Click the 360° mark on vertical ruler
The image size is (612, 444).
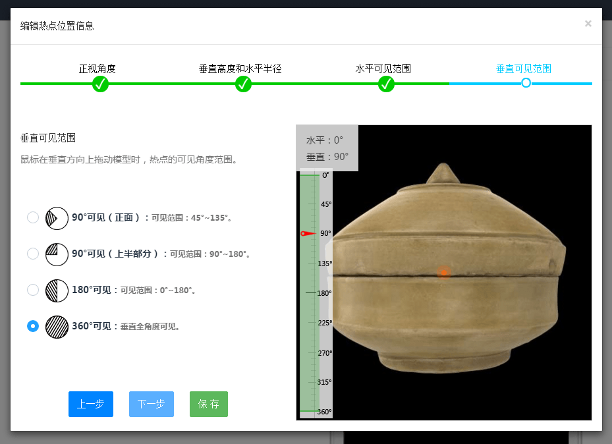[x=324, y=412]
